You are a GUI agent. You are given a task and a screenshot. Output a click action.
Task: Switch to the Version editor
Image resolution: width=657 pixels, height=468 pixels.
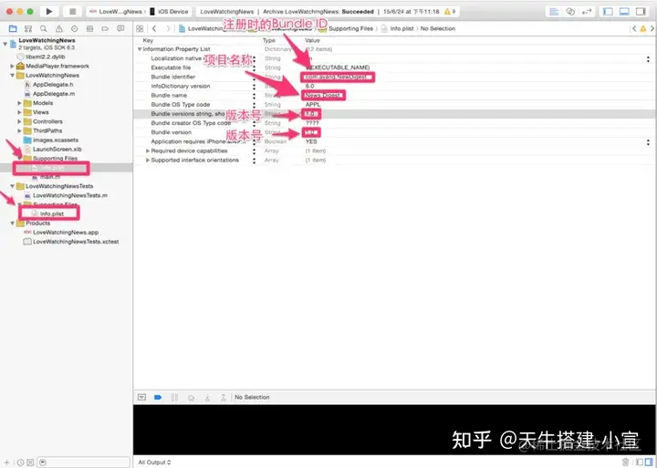[x=587, y=11]
